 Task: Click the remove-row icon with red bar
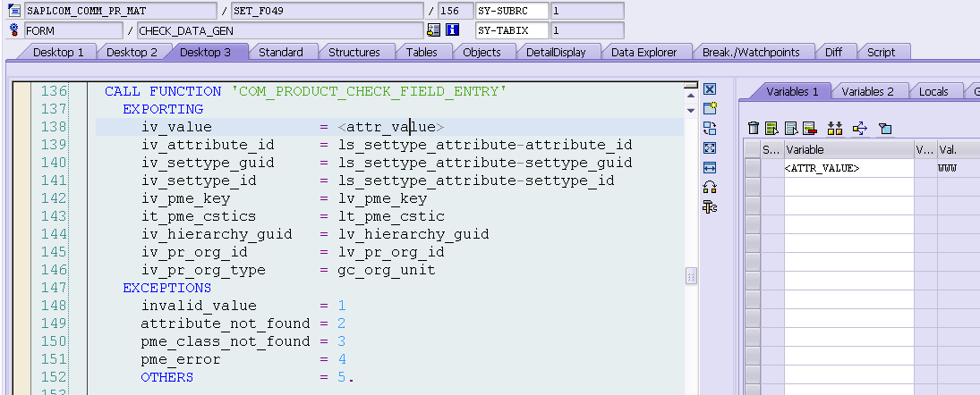tap(810, 129)
